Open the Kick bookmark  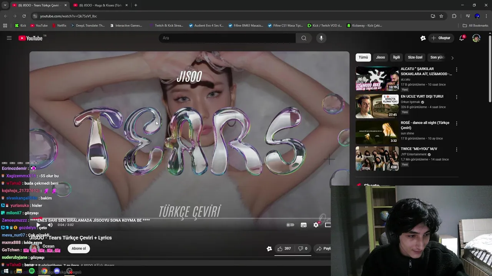coord(20,26)
